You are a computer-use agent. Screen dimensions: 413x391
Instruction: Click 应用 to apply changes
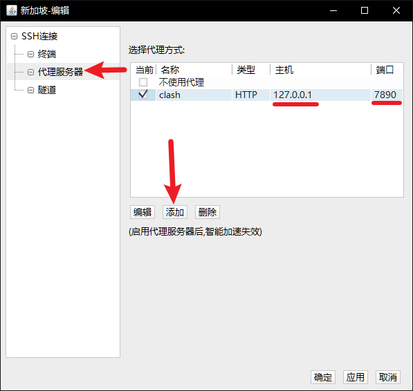[x=356, y=377]
